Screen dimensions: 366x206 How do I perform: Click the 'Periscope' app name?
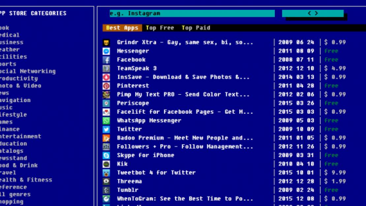pyautogui.click(x=133, y=103)
